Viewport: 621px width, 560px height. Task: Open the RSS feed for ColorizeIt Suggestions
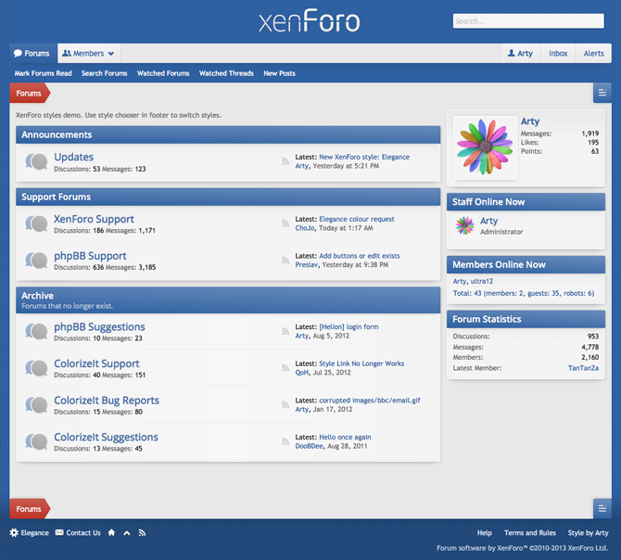pyautogui.click(x=285, y=441)
